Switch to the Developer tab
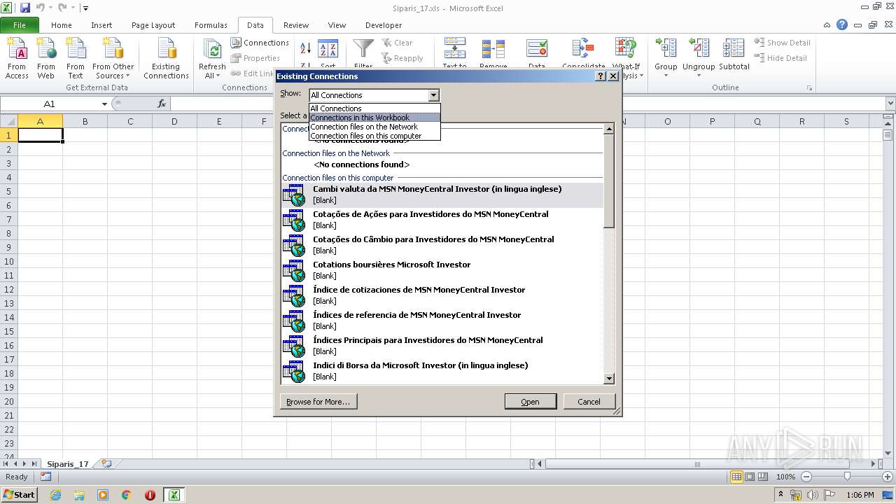Screen dimensions: 896x504 click(384, 25)
